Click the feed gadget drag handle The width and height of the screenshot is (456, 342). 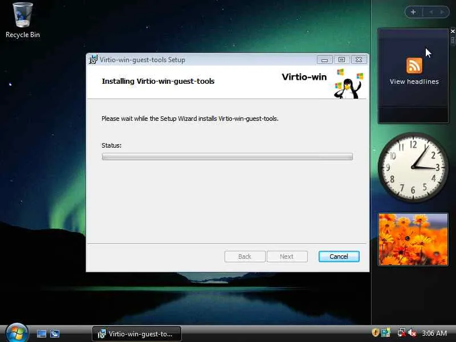453,40
